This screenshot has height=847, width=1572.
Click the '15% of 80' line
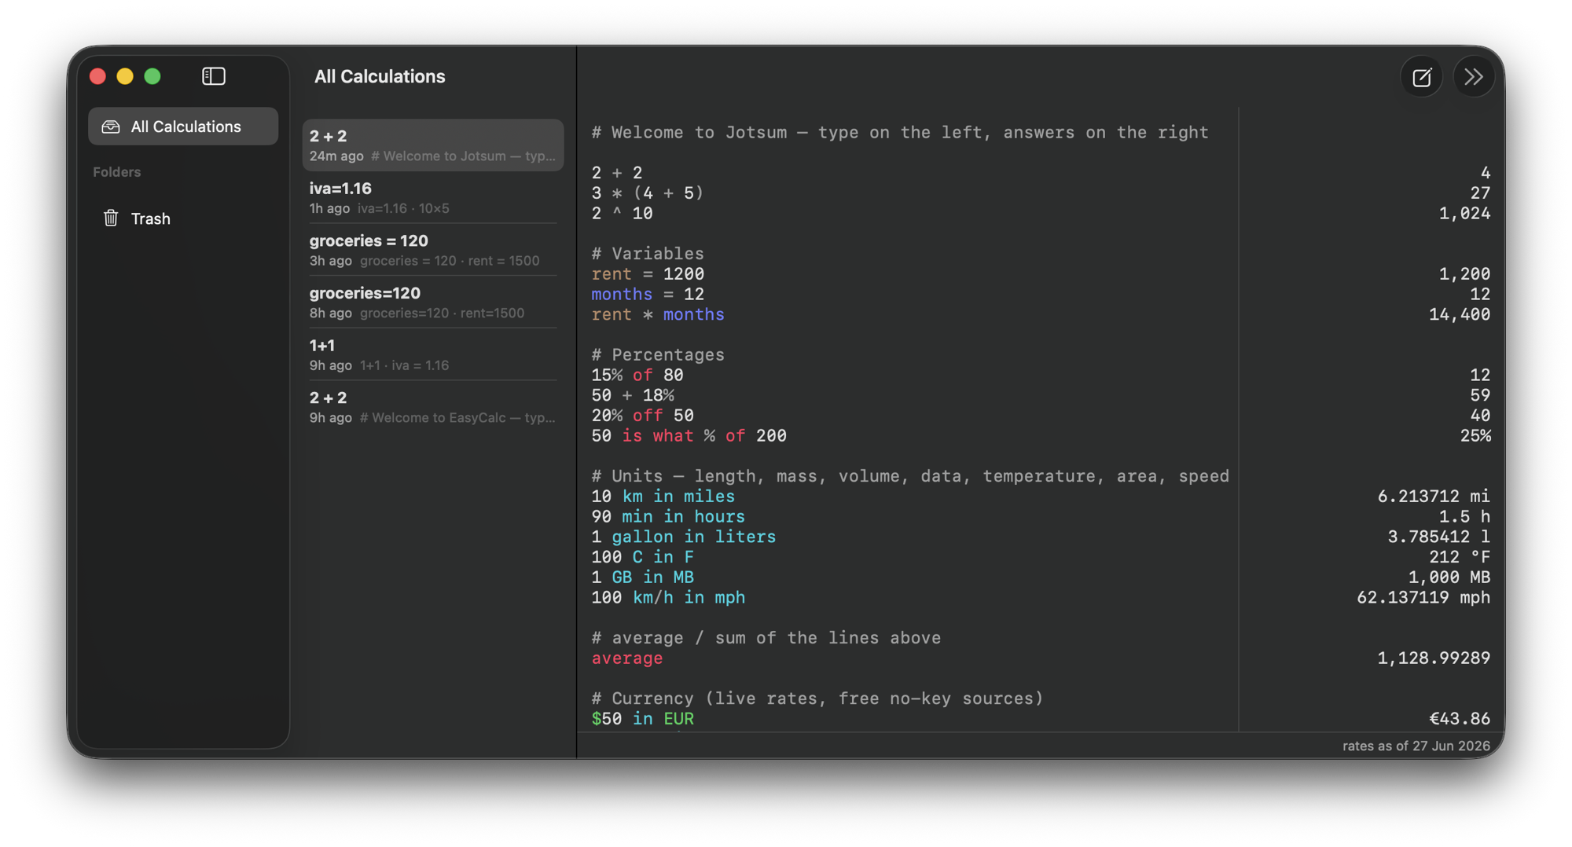click(x=637, y=375)
